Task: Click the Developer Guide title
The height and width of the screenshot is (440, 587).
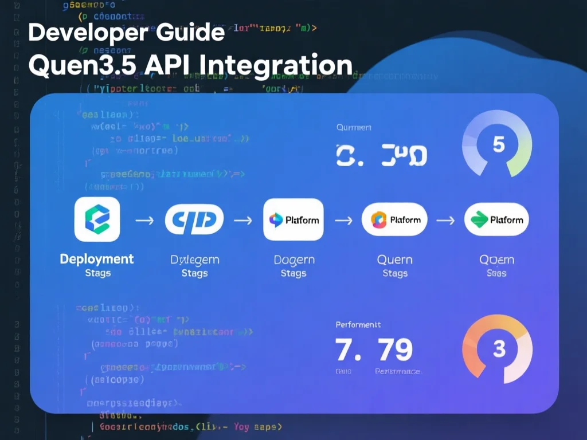Action: click(126, 33)
